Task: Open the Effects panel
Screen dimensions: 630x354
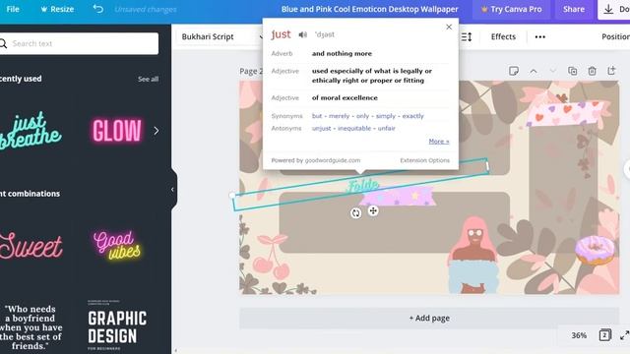Action: click(503, 36)
